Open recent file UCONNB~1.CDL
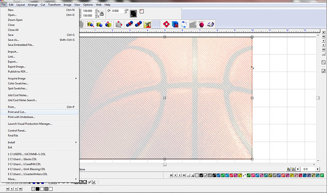Viewport: 327px width, 193px height. click(x=40, y=154)
